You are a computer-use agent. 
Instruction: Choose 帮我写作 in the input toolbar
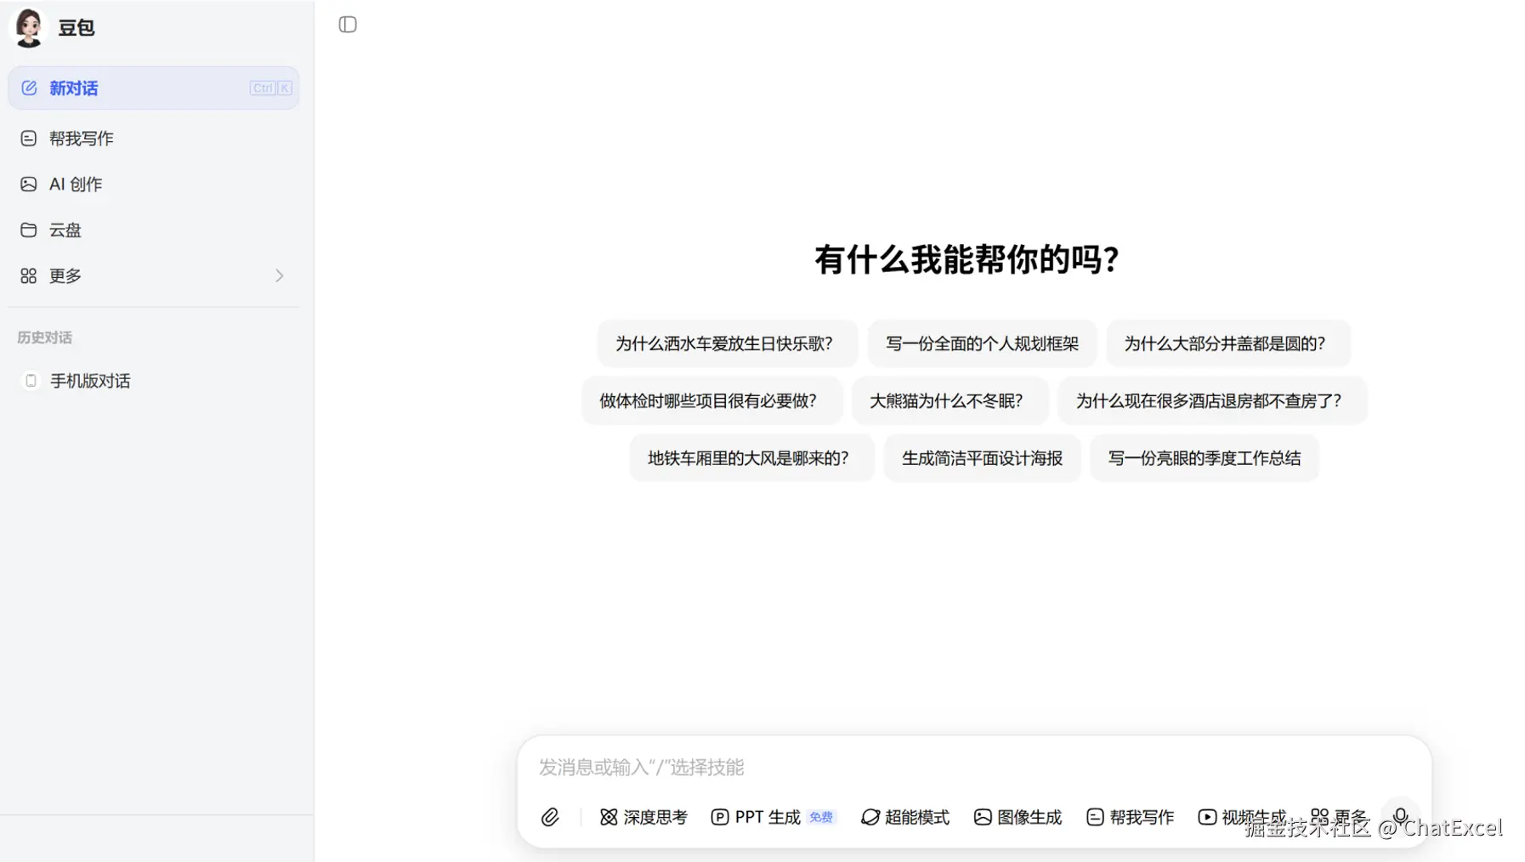coord(1131,817)
